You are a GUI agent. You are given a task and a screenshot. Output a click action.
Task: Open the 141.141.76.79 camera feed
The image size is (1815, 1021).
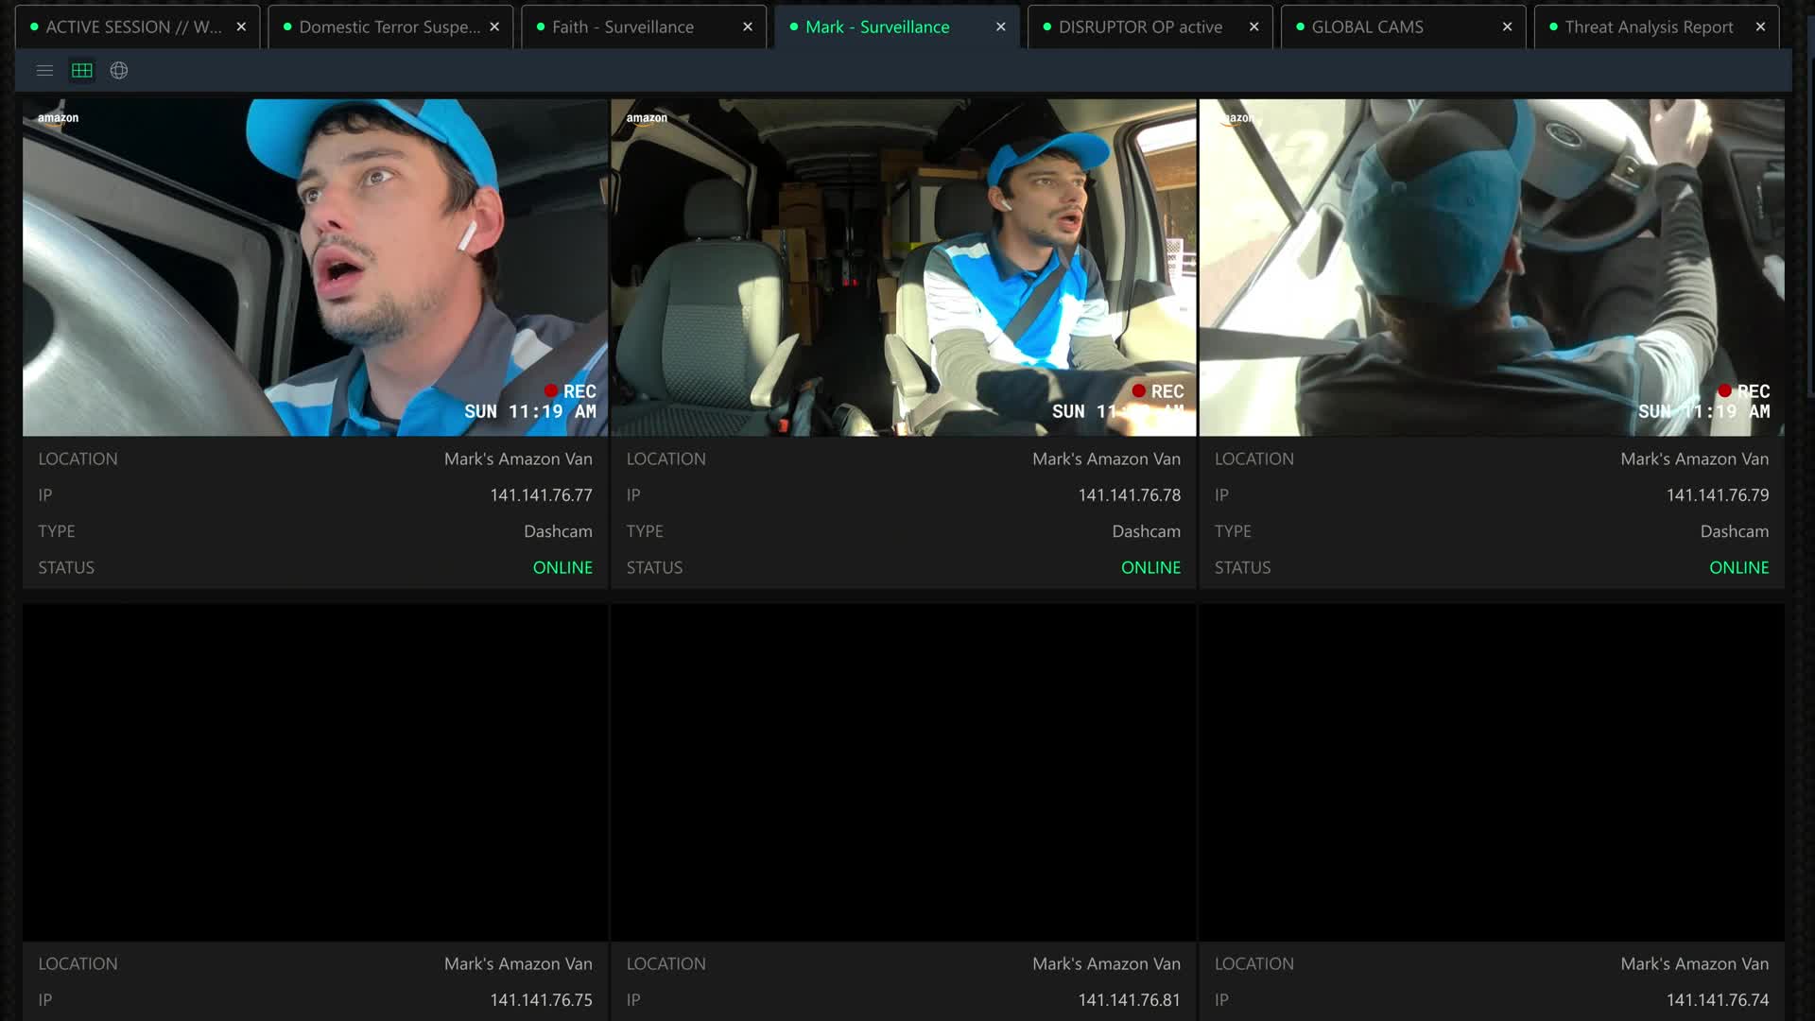pyautogui.click(x=1491, y=268)
